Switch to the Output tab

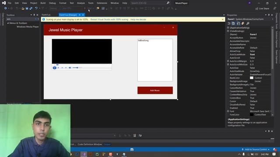pos(107,144)
